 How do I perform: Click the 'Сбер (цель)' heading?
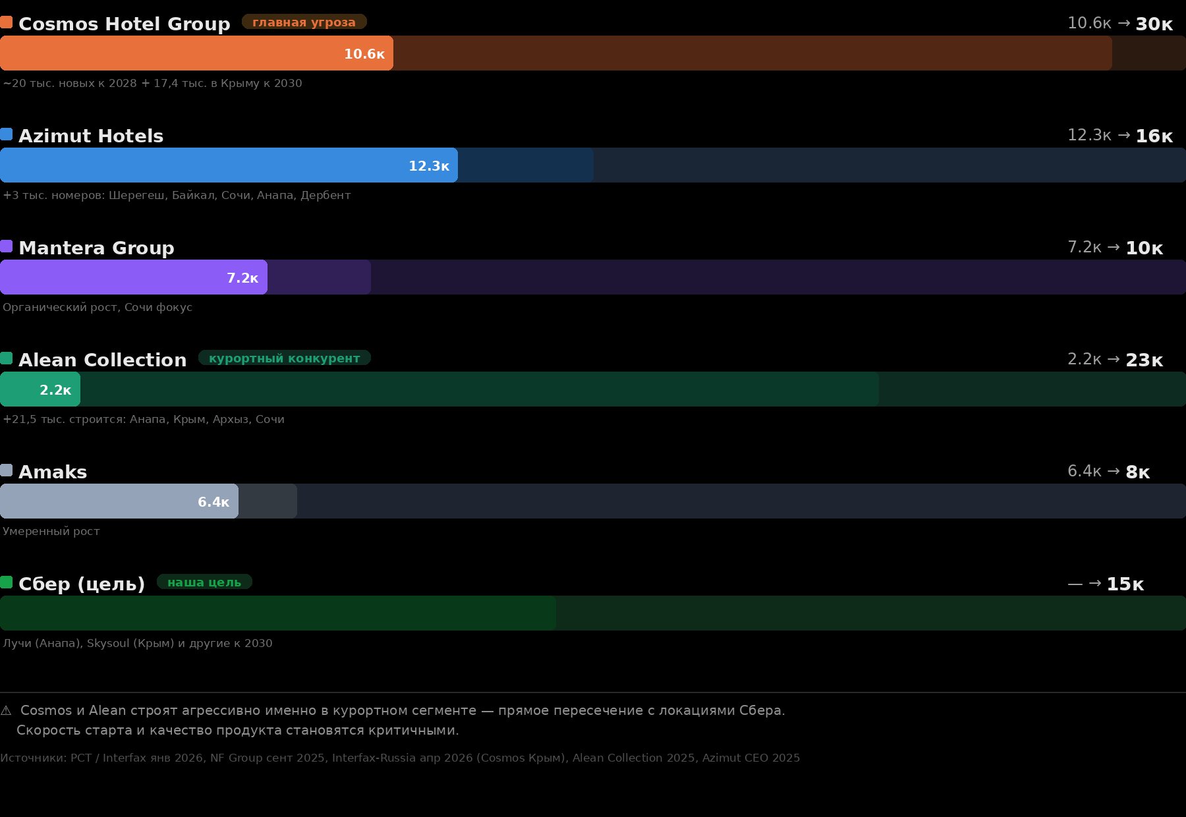(82, 584)
